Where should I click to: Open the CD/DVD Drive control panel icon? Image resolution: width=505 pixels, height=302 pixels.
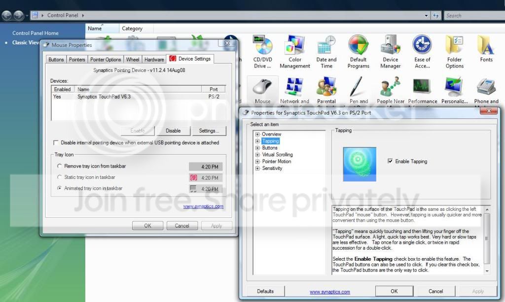[x=262, y=52]
